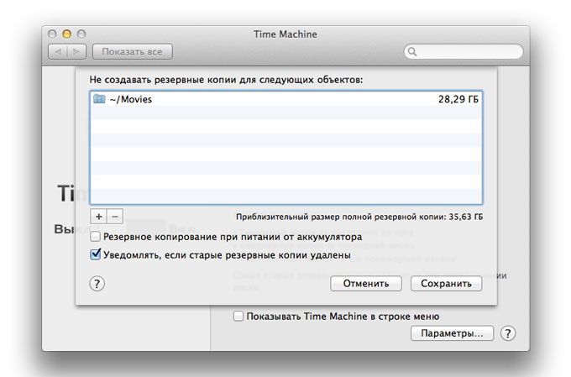Focus the search field in the toolbar
This screenshot has height=377, width=571.
(464, 52)
